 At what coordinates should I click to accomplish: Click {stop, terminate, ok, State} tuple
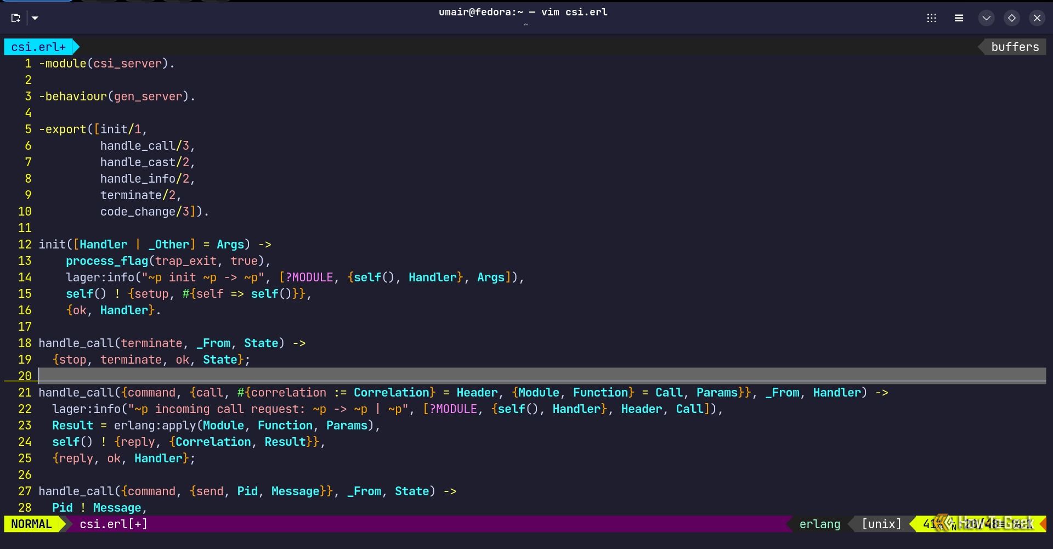(x=148, y=360)
